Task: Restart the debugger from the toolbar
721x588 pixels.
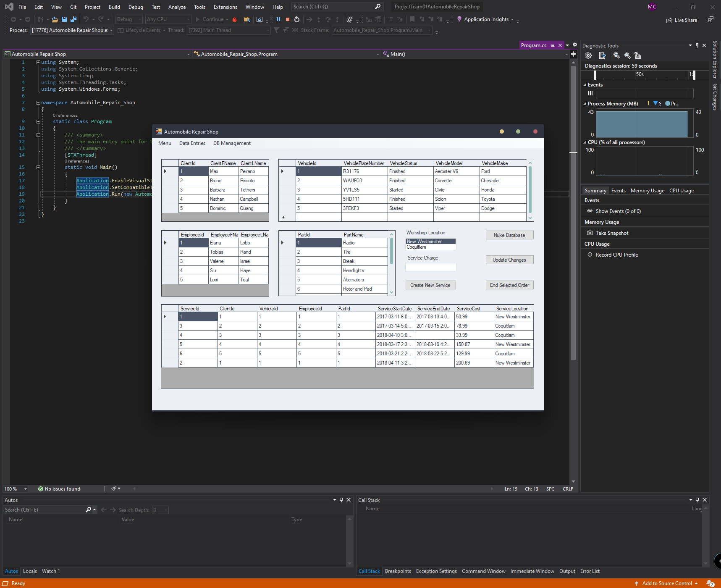Action: [297, 19]
